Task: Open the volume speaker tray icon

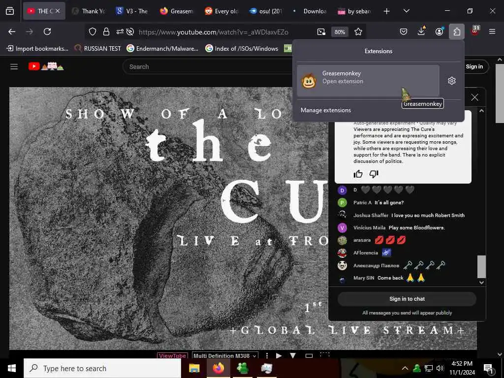Action: (440, 368)
